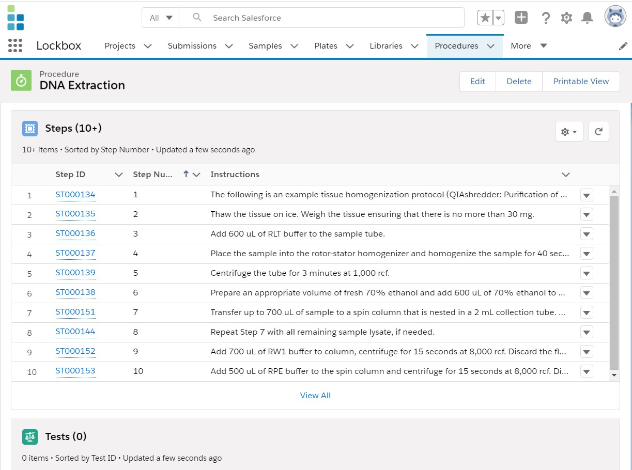Open Global Actions with the plus icon
This screenshot has height=470, width=632.
520,18
